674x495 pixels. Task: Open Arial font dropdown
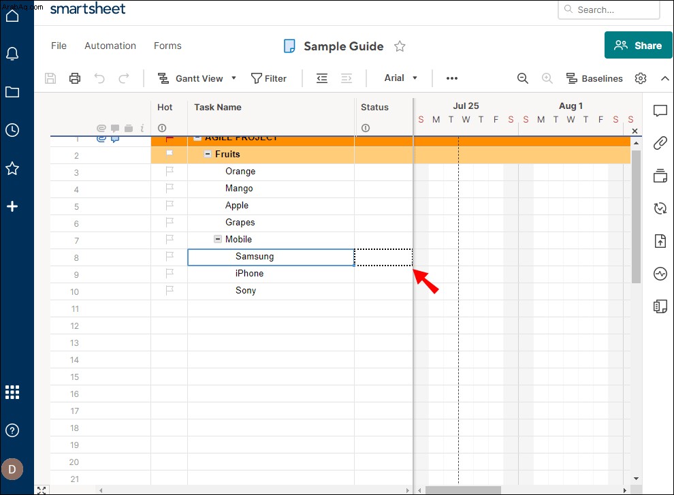(400, 78)
